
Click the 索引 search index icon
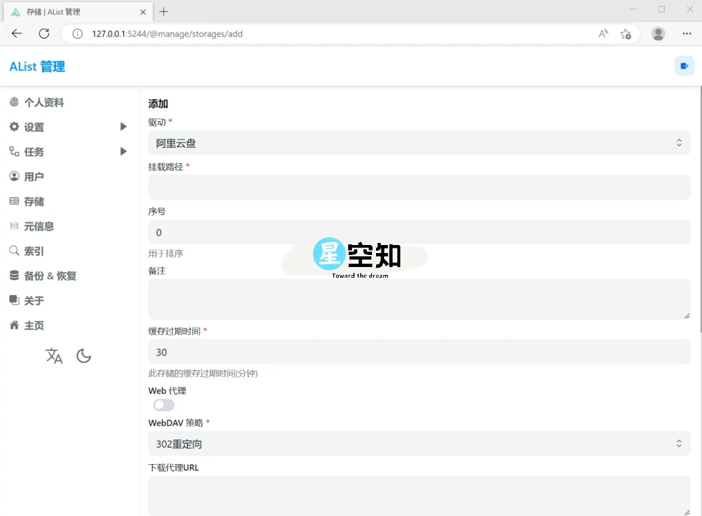(x=15, y=251)
